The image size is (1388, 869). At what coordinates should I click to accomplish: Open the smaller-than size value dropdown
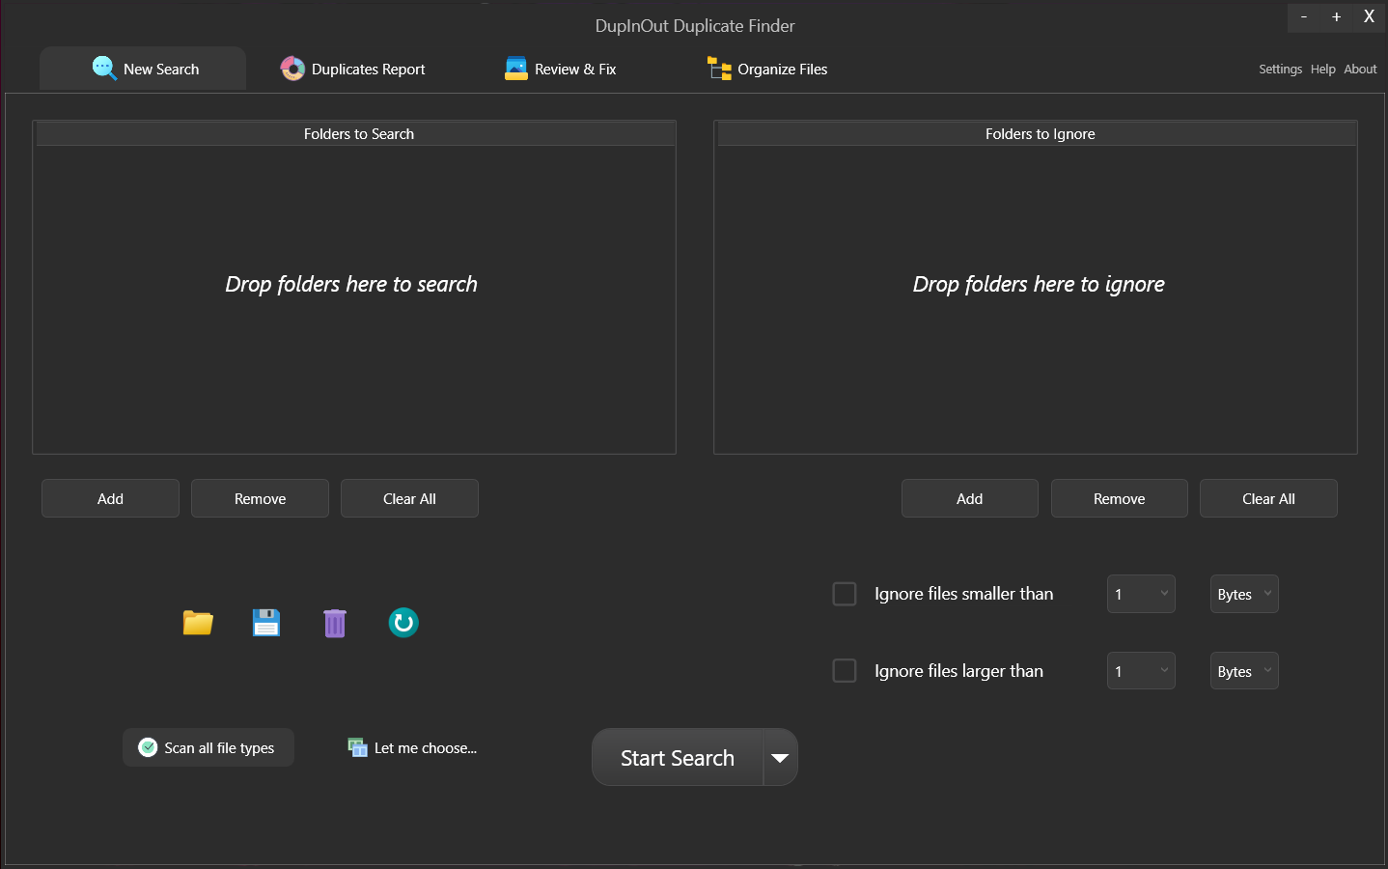(1141, 594)
